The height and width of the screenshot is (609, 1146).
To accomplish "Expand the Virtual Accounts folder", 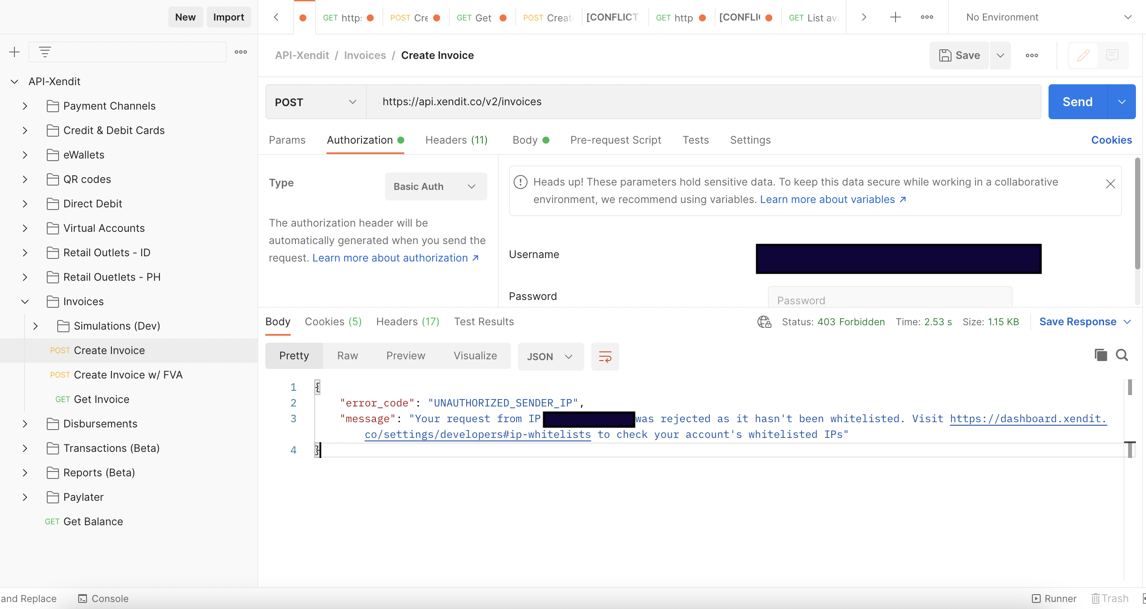I will [25, 228].
